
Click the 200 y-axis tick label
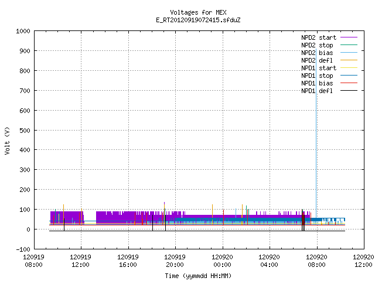(x=25, y=190)
